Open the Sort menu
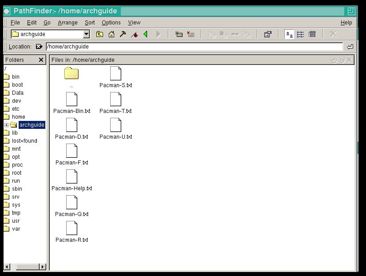 click(x=90, y=23)
